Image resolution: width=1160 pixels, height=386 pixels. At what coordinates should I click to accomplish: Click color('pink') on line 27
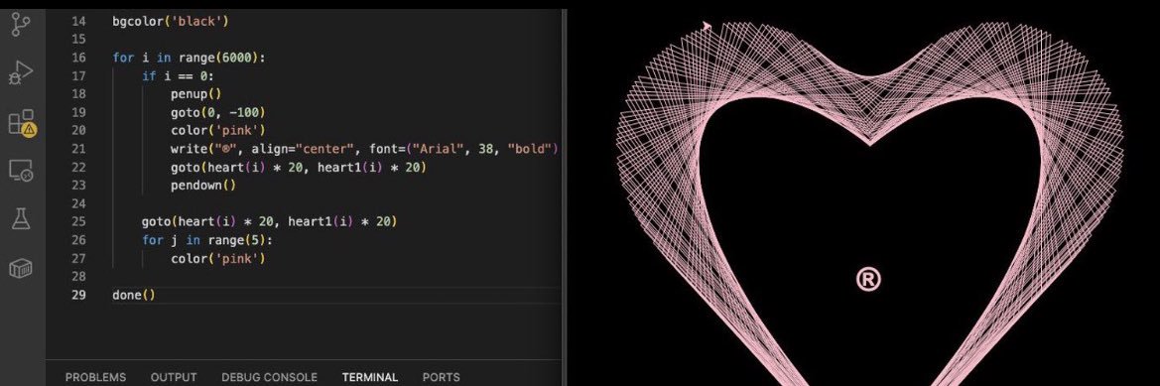218,259
